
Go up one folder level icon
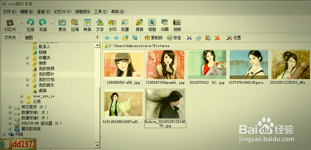126,37
